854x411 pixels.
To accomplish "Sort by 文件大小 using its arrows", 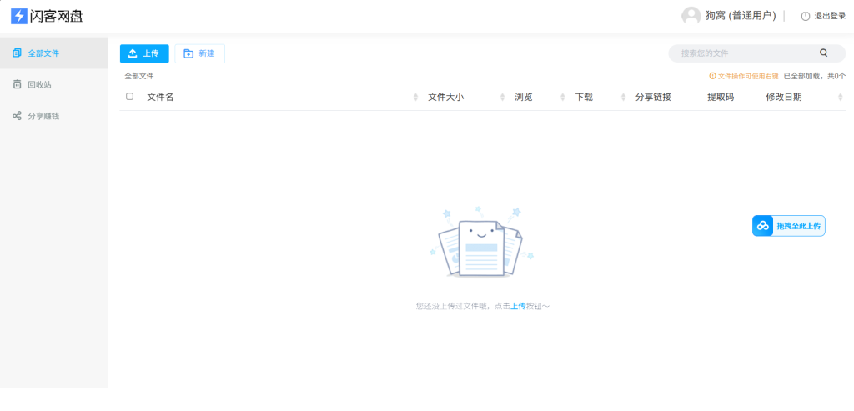I will (x=503, y=97).
